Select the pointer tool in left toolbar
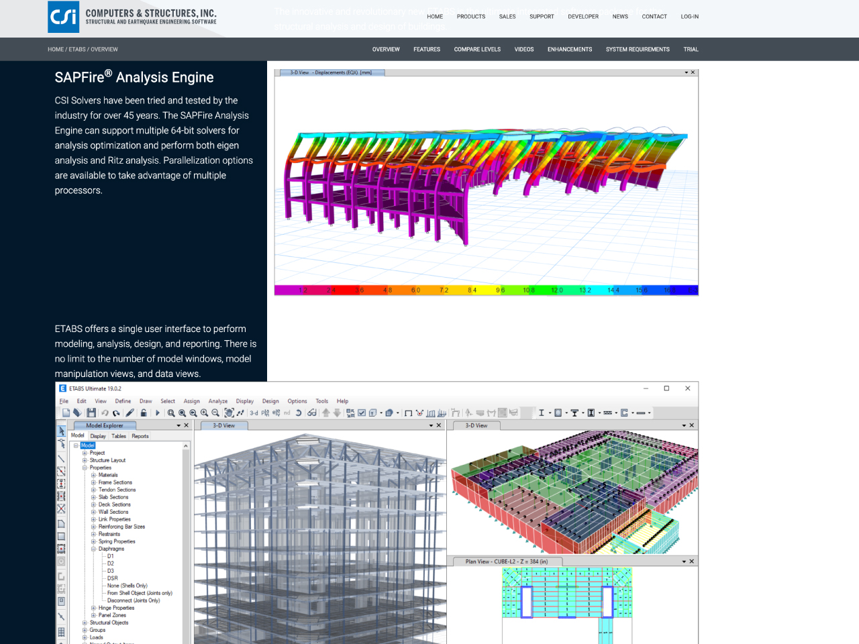Image resolution: width=859 pixels, height=644 pixels. coord(61,431)
